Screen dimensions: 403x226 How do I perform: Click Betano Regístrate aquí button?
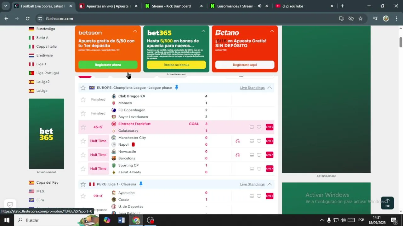pos(245,65)
